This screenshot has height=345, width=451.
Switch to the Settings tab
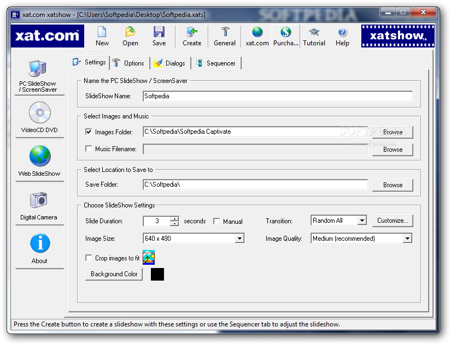pos(90,62)
